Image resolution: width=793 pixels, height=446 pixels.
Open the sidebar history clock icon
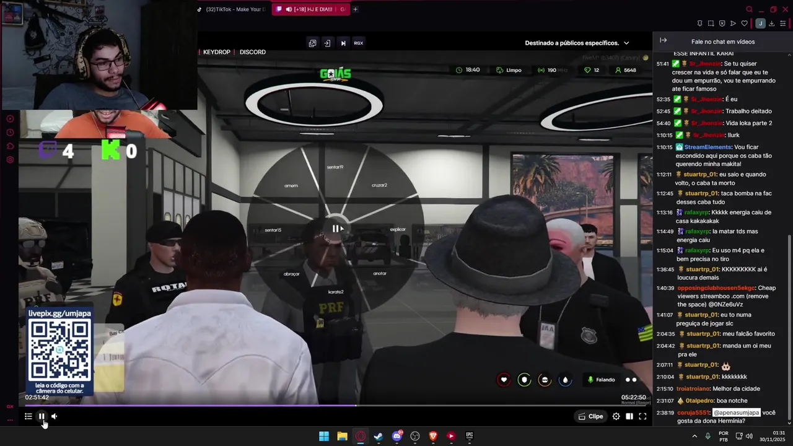pyautogui.click(x=10, y=133)
